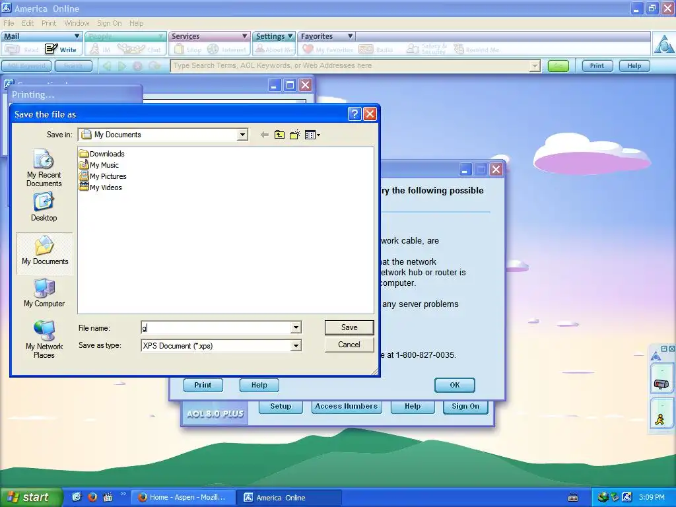The height and width of the screenshot is (507, 676).
Task: Expand the Save as type dropdown
Action: tap(296, 346)
